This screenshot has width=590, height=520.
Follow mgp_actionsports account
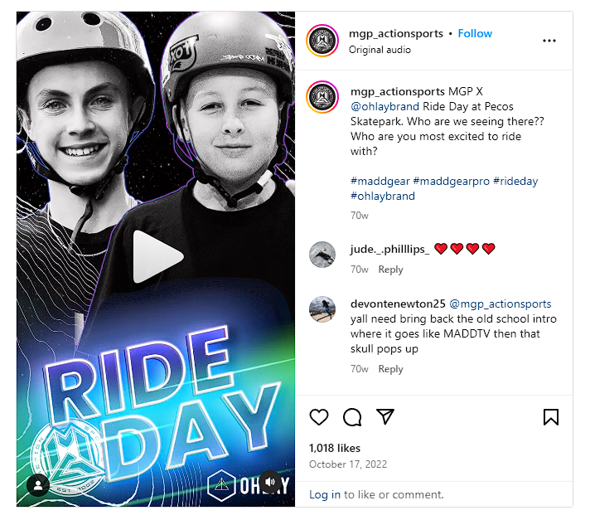475,33
